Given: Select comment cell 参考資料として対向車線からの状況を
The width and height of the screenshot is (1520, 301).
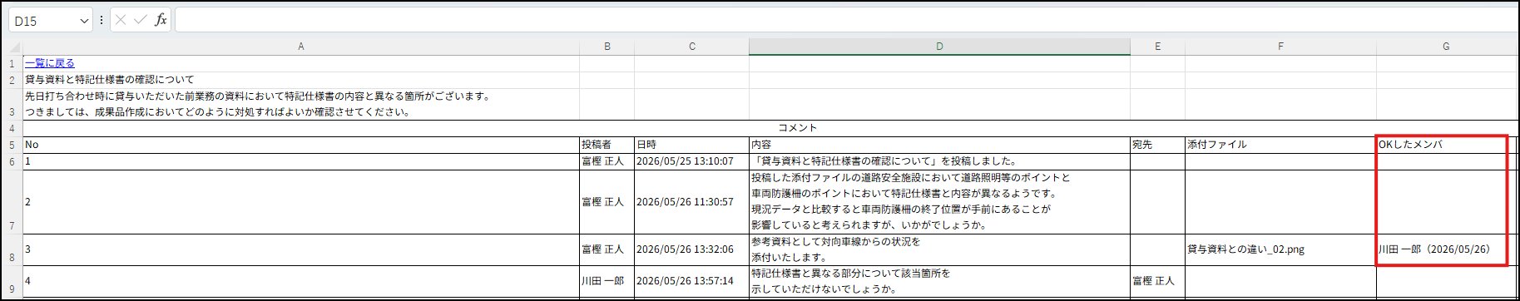Looking at the screenshot, I should coord(940,249).
